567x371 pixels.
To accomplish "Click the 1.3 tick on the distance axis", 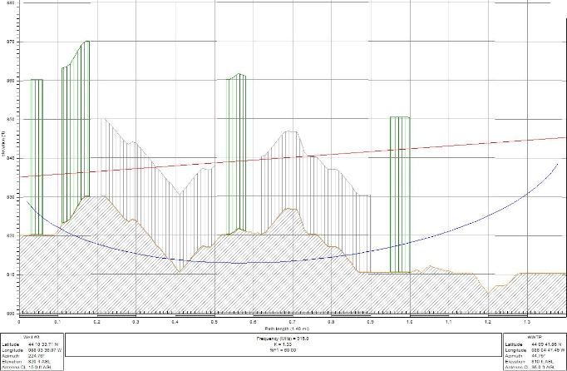I will 527,319.
